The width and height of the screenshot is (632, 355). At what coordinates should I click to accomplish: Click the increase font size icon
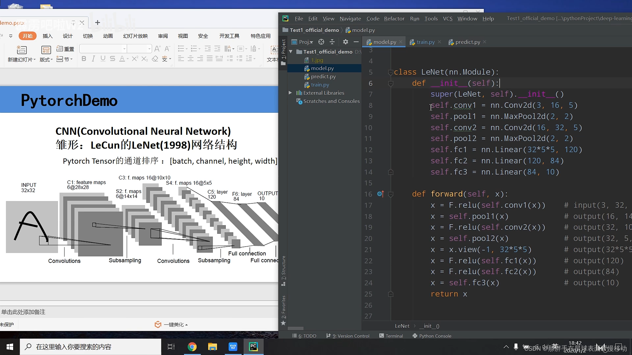coord(157,49)
